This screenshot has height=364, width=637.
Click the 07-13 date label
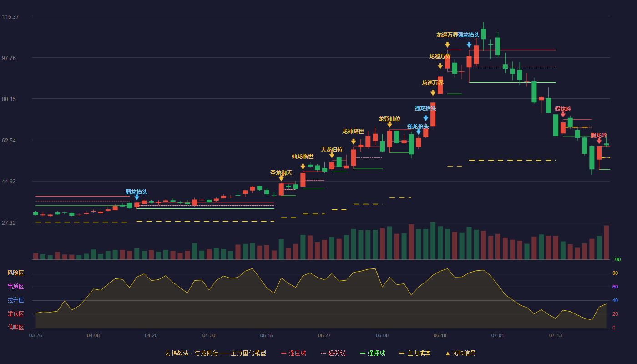coord(556,335)
